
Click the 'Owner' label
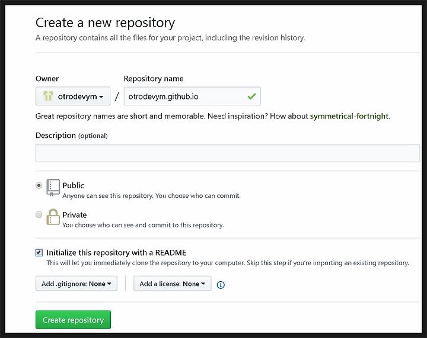(x=47, y=79)
